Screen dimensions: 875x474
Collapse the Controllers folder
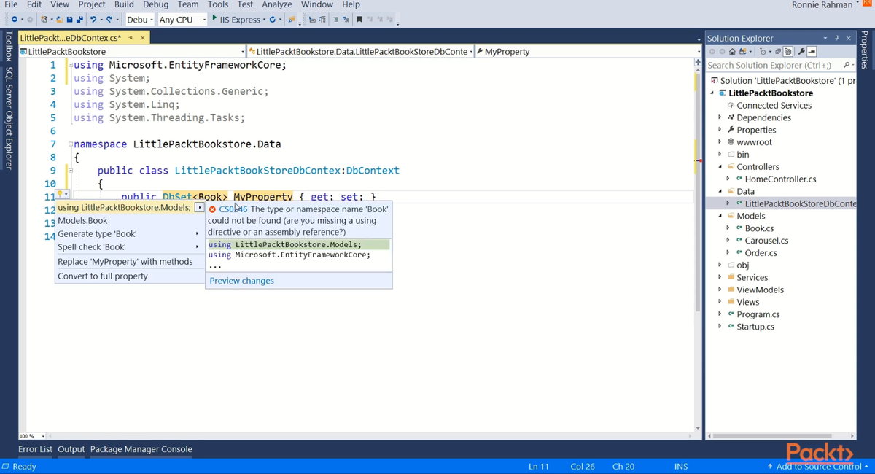point(720,167)
